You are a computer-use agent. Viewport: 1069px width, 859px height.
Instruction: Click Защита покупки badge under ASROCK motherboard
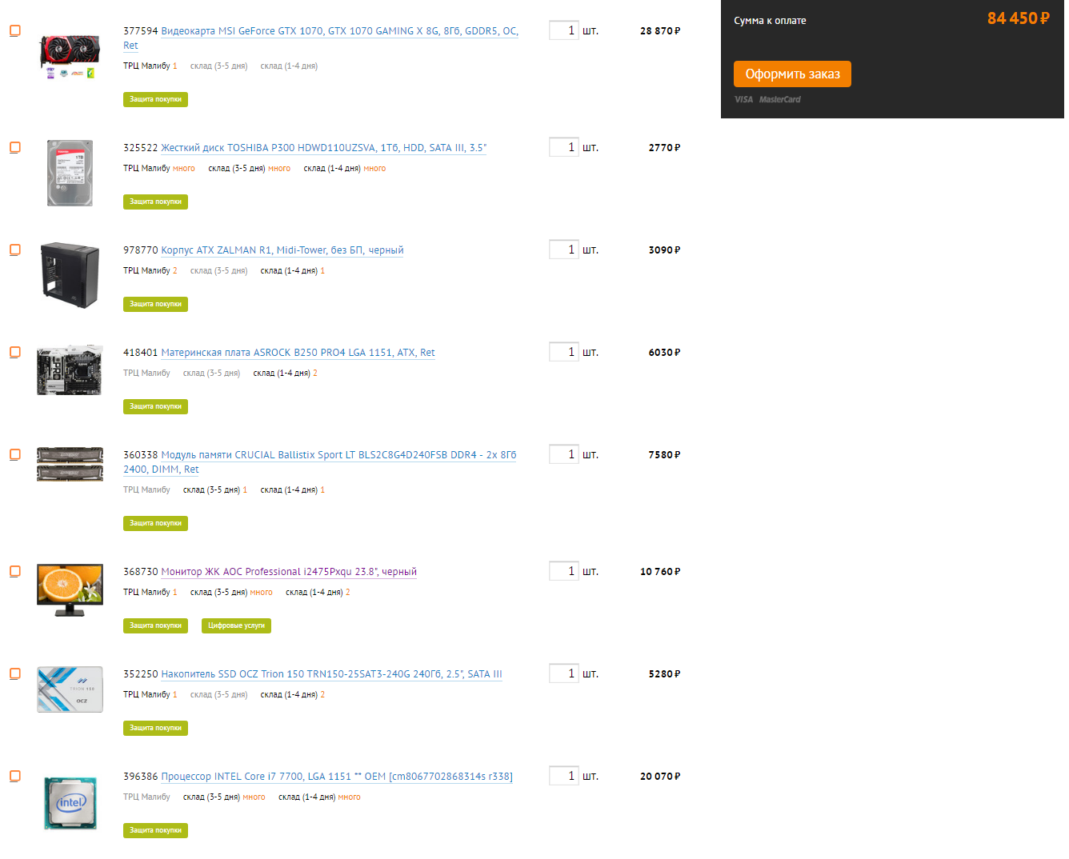(x=155, y=406)
